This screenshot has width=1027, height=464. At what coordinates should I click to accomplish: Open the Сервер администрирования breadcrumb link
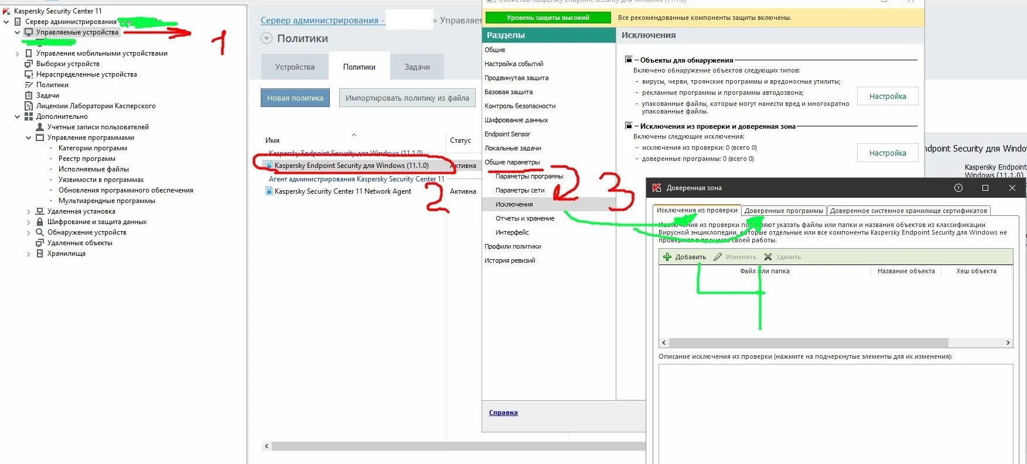(322, 20)
